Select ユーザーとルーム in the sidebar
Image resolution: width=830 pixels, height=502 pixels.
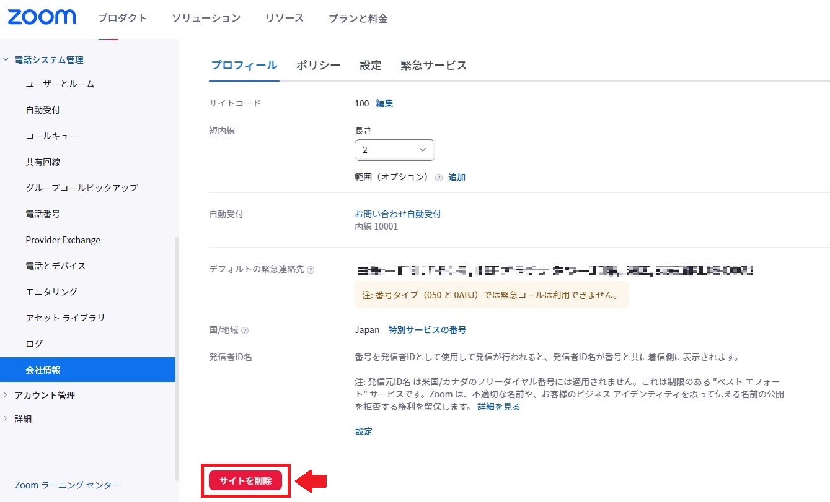(x=60, y=84)
